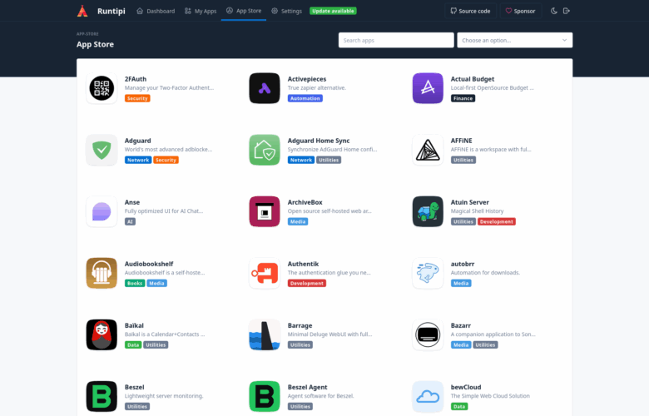The height and width of the screenshot is (416, 649).
Task: Expand the category filter chevron
Action: coord(565,40)
